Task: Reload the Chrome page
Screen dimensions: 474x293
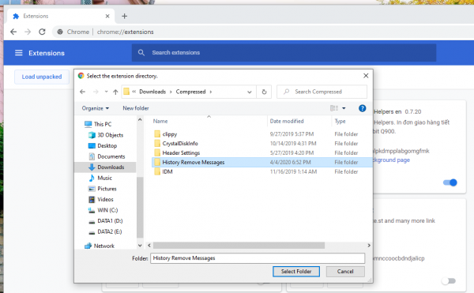Action: pyautogui.click(x=42, y=32)
